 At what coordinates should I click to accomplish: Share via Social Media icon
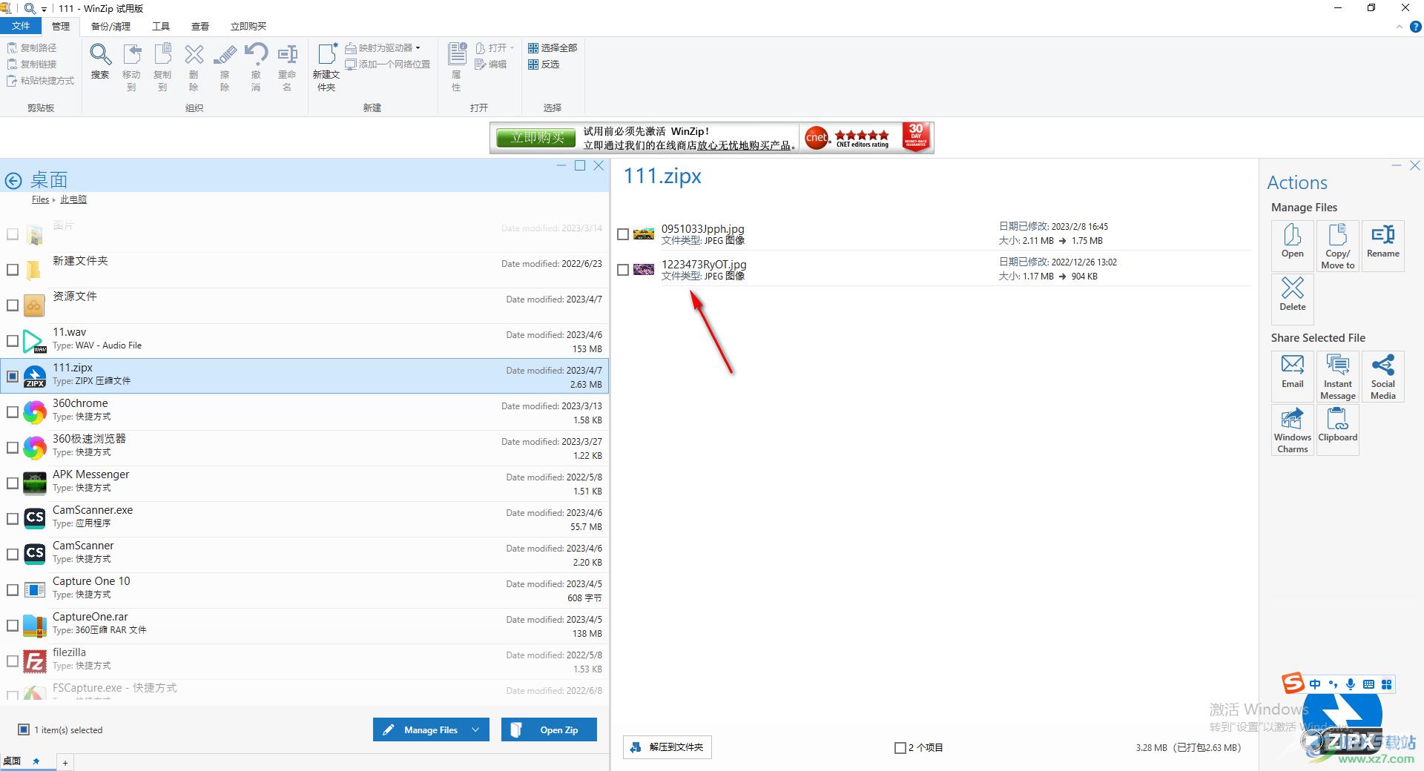click(x=1383, y=377)
